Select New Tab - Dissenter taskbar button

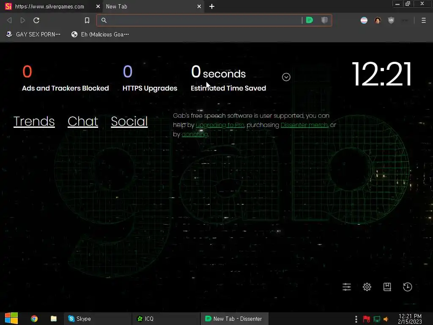(x=234, y=319)
